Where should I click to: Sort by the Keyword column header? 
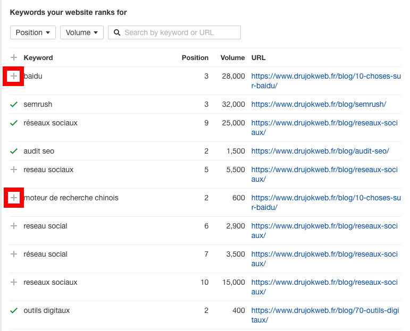(x=38, y=57)
